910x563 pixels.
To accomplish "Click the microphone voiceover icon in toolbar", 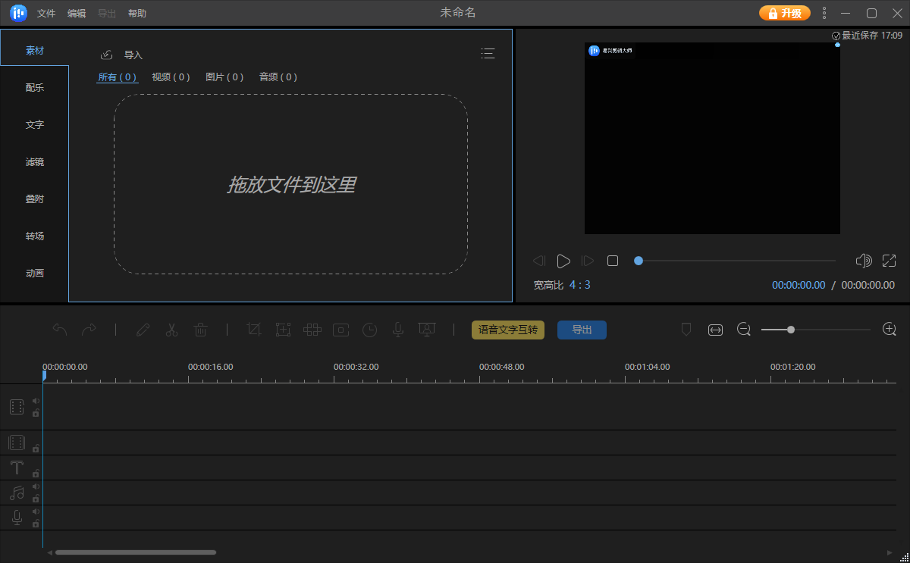I will (x=397, y=330).
